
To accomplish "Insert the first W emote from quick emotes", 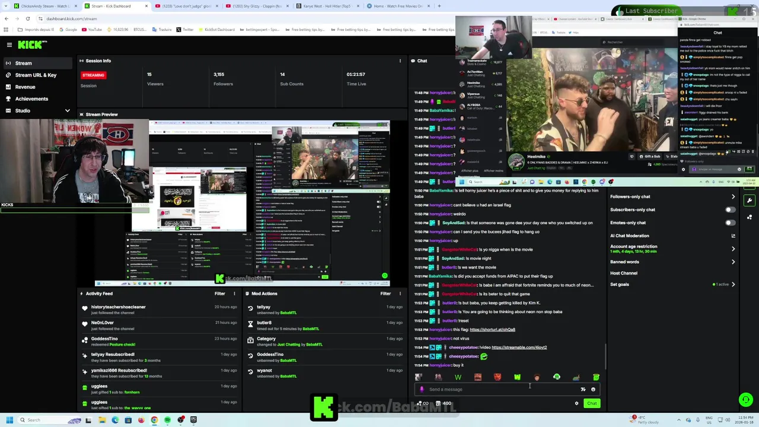I will [x=458, y=378].
